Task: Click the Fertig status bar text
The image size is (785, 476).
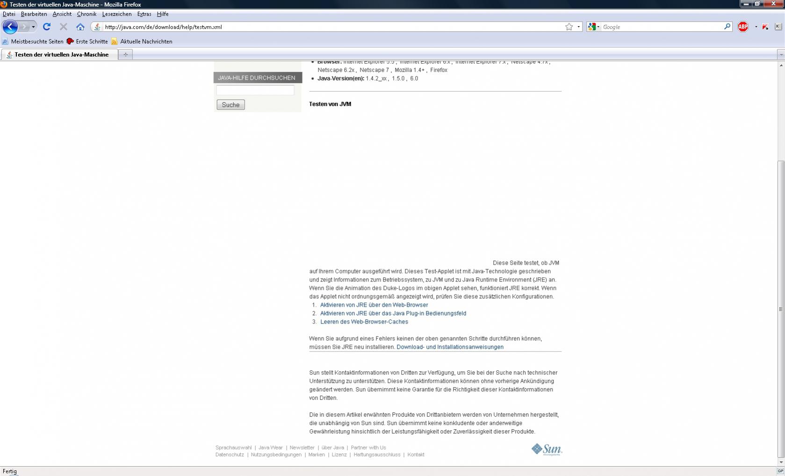Action: [x=10, y=471]
